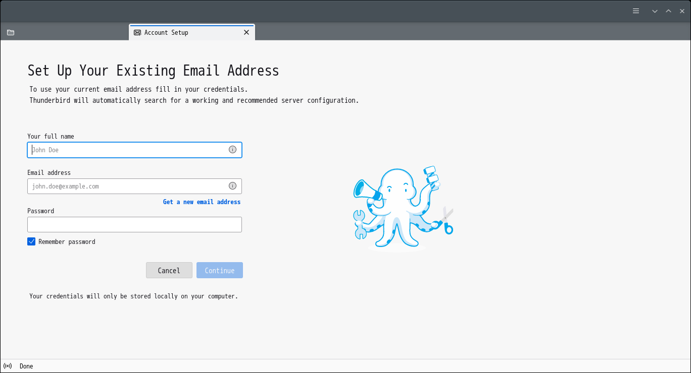Click the Continue button
Screen dimensions: 691x373
220,270
